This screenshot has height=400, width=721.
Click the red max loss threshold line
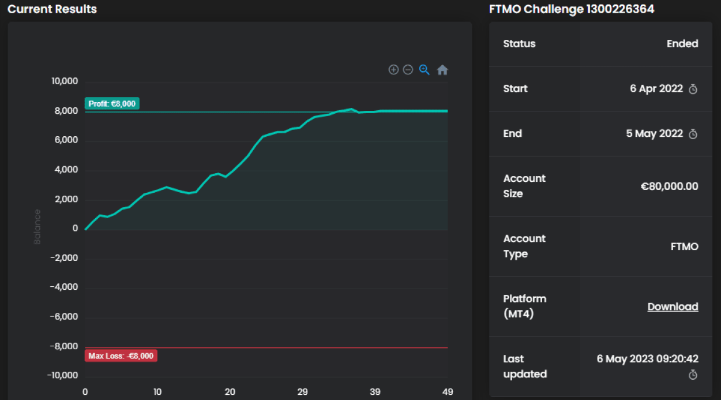(x=288, y=347)
